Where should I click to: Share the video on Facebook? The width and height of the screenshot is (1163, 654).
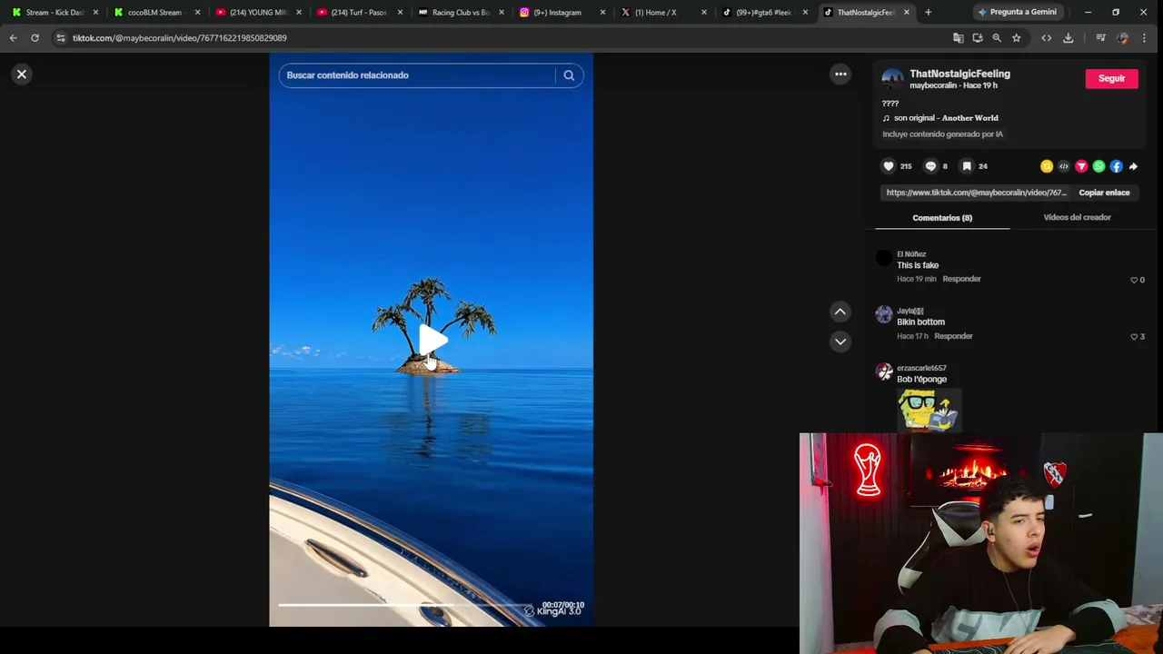click(x=1116, y=166)
